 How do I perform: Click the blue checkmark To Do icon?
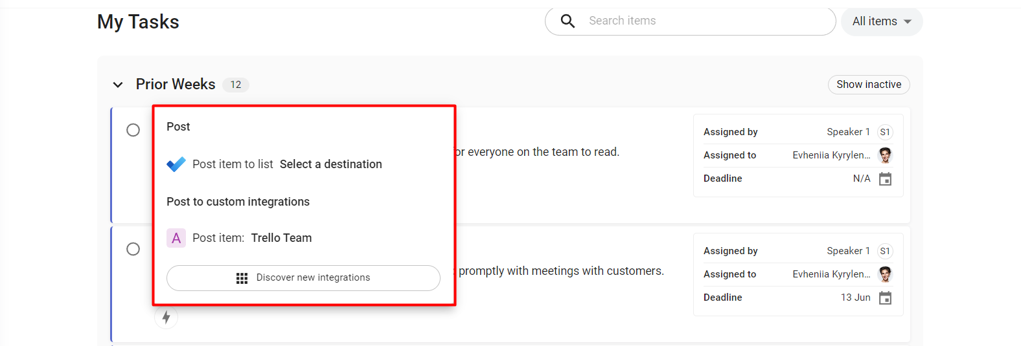coord(176,164)
